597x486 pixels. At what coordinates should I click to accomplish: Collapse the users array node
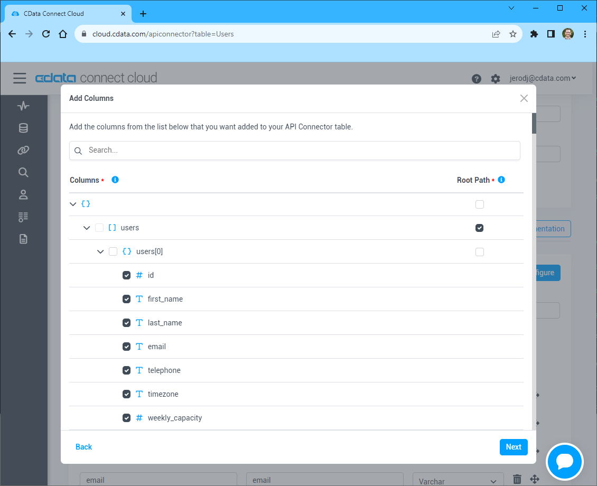tap(87, 228)
